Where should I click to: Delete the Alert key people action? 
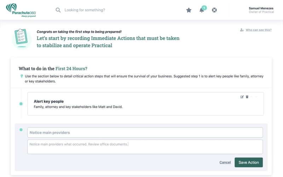(x=247, y=97)
